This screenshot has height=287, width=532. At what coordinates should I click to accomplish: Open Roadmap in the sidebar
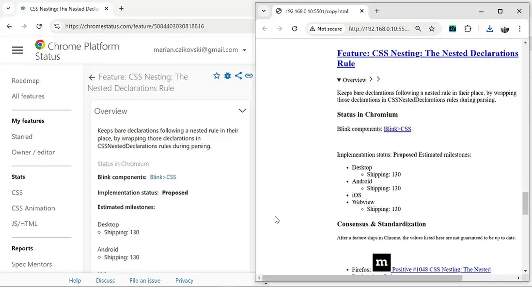[x=26, y=80]
